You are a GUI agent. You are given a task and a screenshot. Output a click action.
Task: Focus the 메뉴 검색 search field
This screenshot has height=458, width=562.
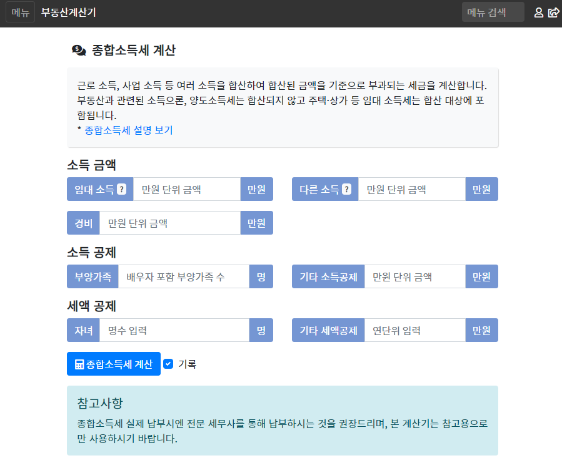pyautogui.click(x=493, y=12)
